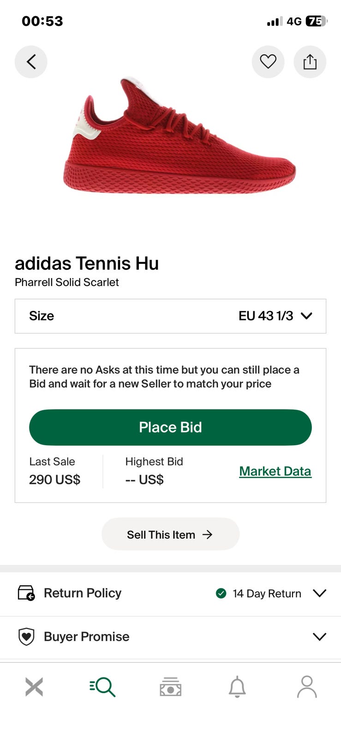Tap the Buyer Promise shield icon

pos(26,637)
